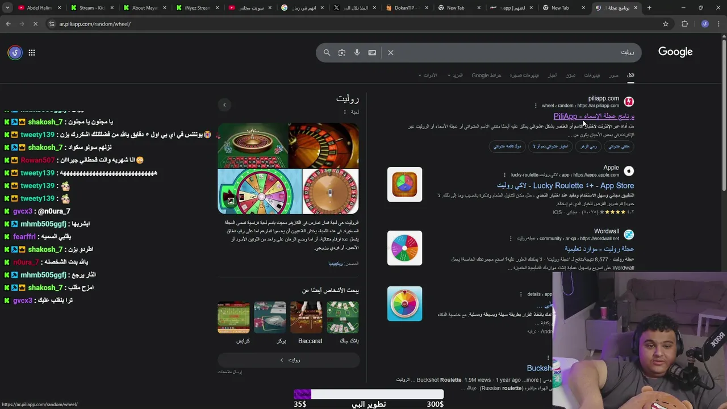Go to Google home via logo
The height and width of the screenshot is (409, 727).
[675, 52]
